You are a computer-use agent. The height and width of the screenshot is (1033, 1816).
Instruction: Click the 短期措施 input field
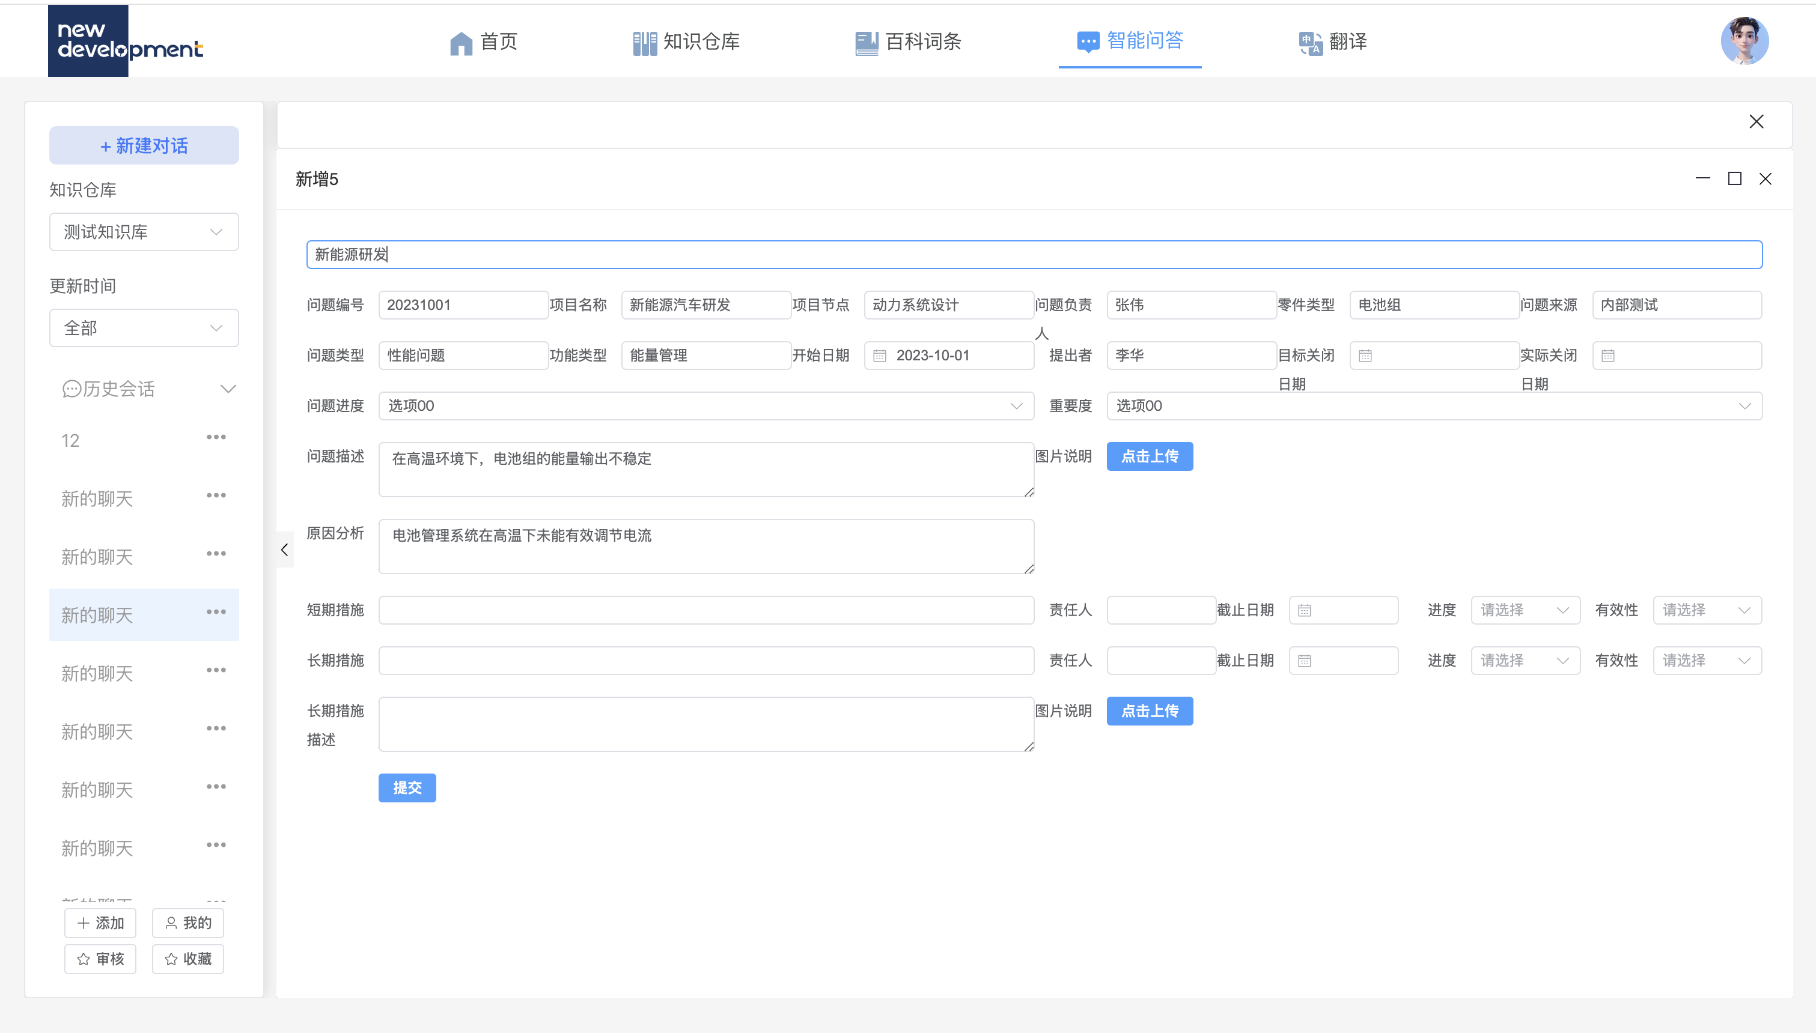(705, 610)
